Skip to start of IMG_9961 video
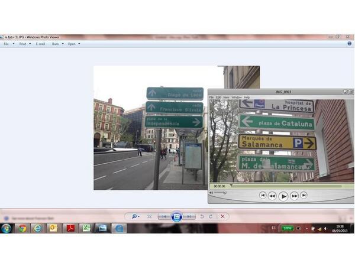Viewport: 355px width, 266px height. [263, 195]
